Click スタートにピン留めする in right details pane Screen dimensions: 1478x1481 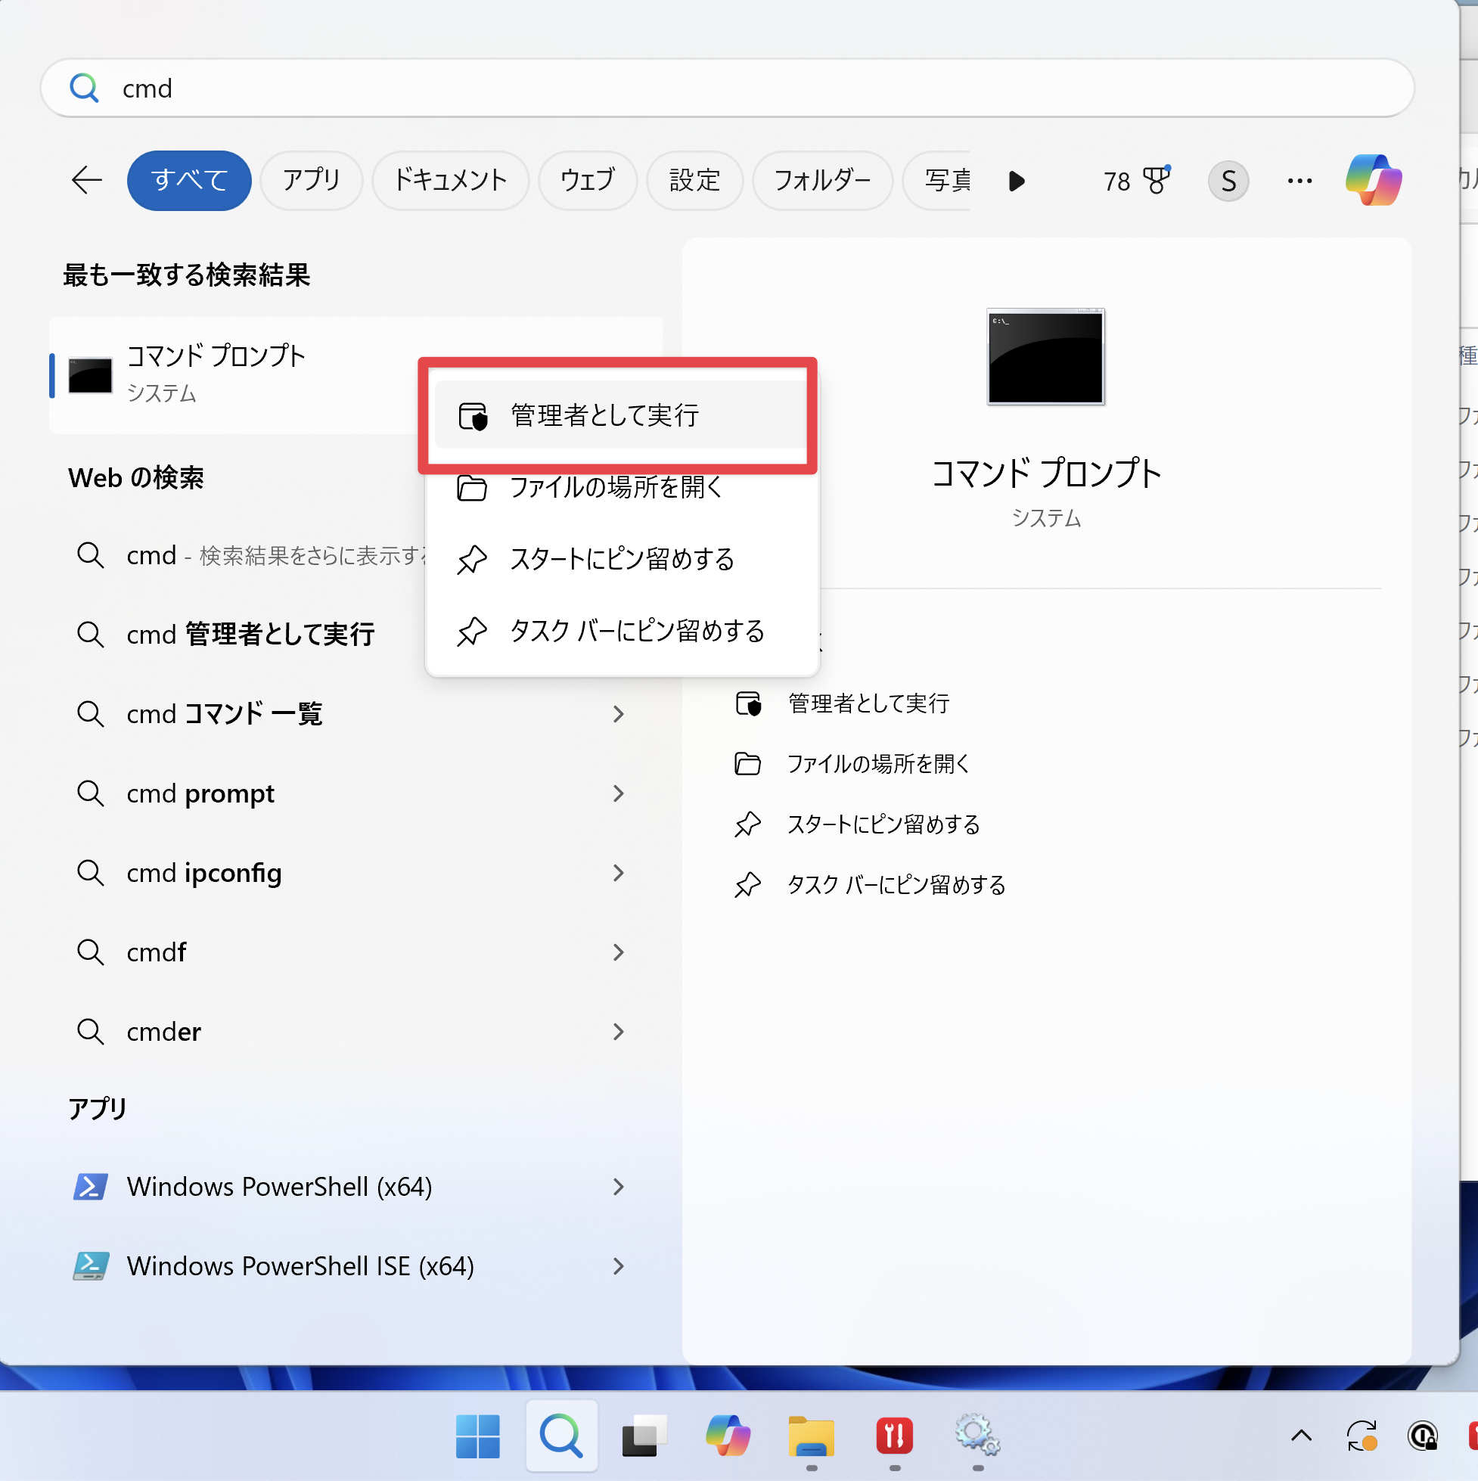click(883, 824)
